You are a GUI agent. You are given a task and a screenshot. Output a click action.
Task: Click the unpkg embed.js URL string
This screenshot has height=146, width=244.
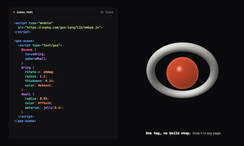pos(63,27)
